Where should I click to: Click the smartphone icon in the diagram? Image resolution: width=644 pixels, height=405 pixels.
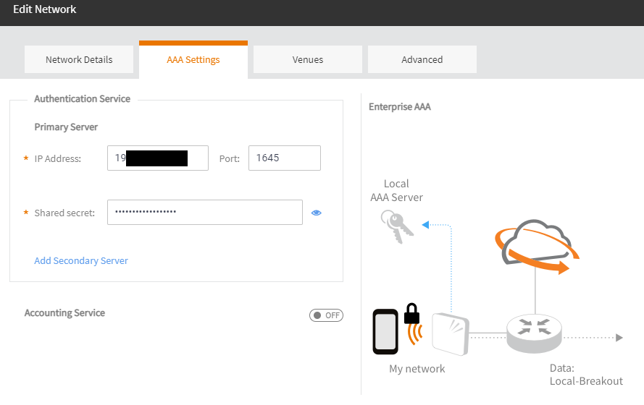pos(385,332)
